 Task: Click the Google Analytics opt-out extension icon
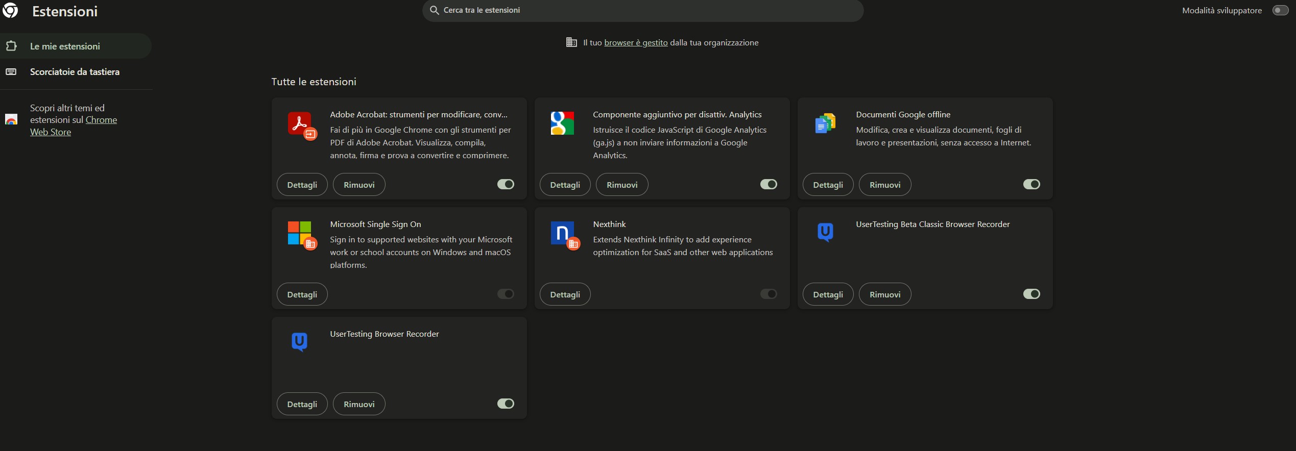click(x=562, y=123)
